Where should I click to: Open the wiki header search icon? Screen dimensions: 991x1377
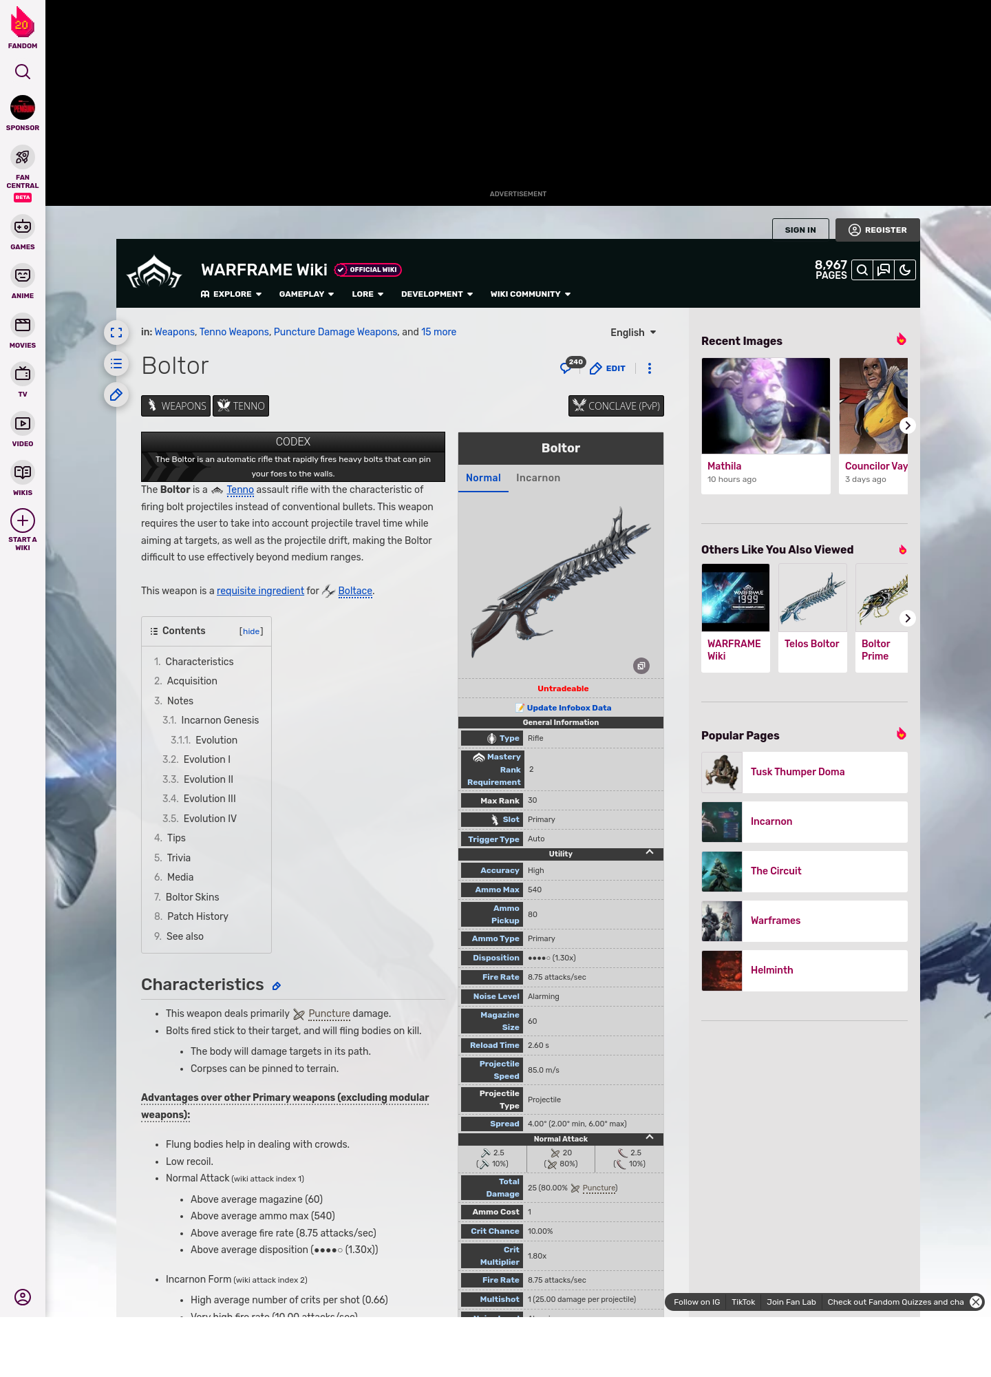pyautogui.click(x=862, y=270)
